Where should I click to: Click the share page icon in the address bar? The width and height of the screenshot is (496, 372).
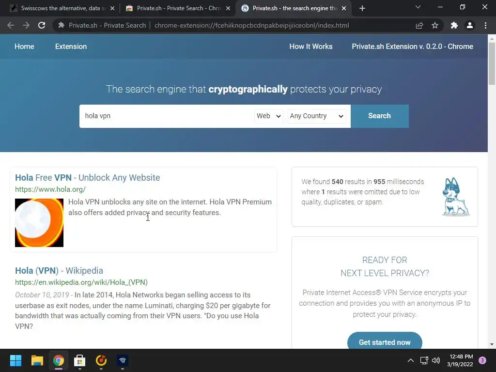[419, 25]
